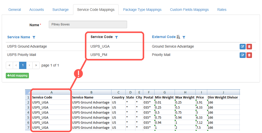Image resolution: width=262 pixels, height=133 pixels.
Task: Select the Max Weight header cell
Action: (x=185, y=97)
